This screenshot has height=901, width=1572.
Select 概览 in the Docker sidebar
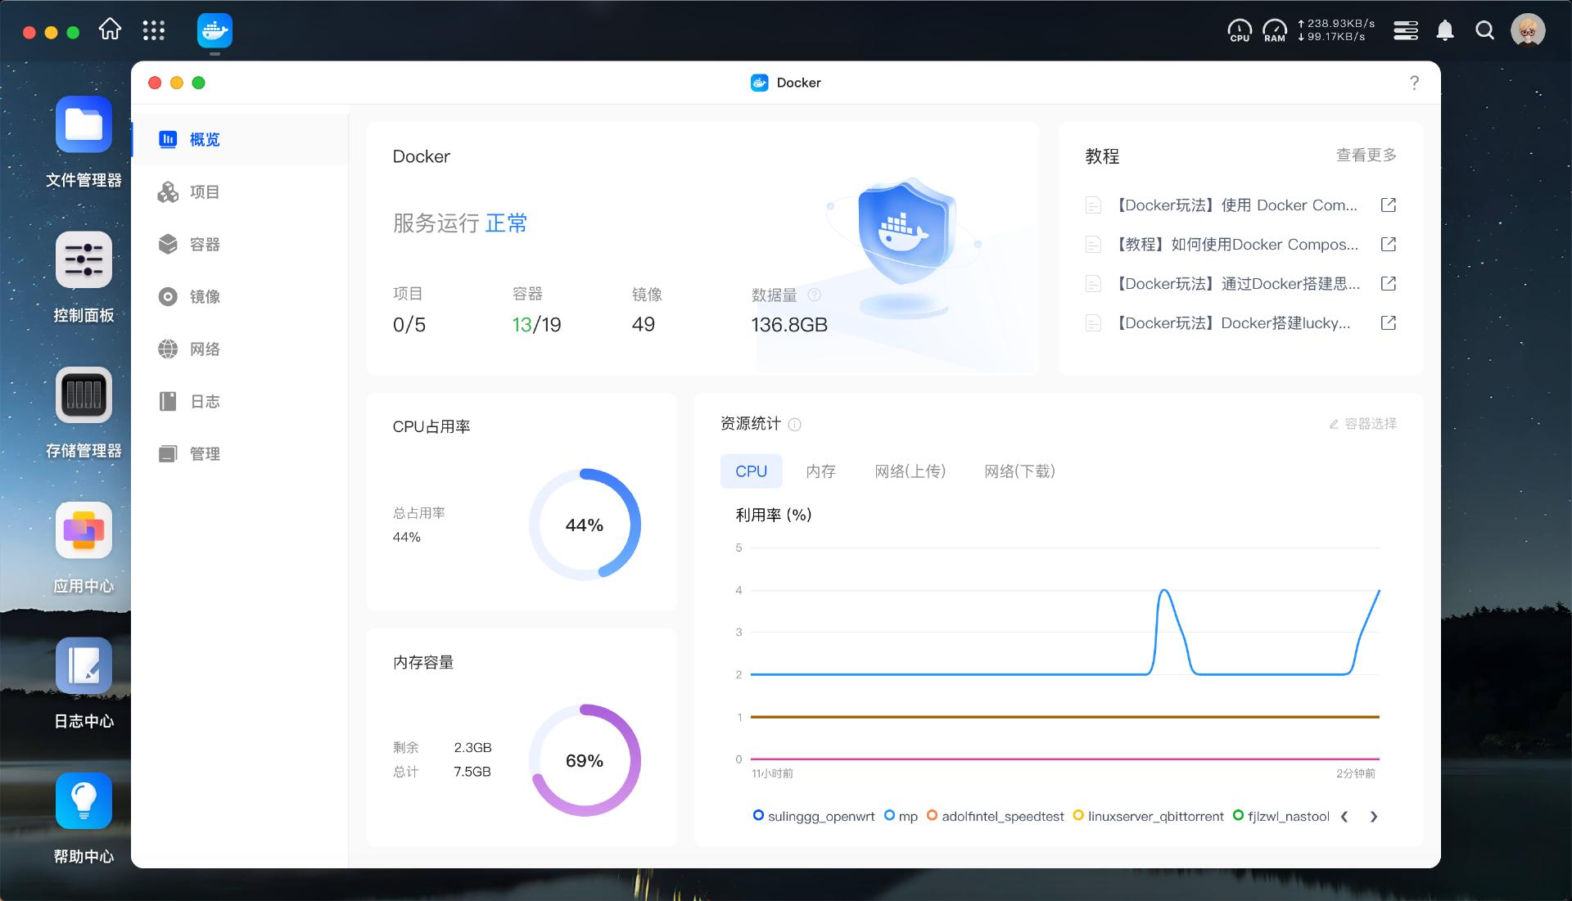coord(240,140)
